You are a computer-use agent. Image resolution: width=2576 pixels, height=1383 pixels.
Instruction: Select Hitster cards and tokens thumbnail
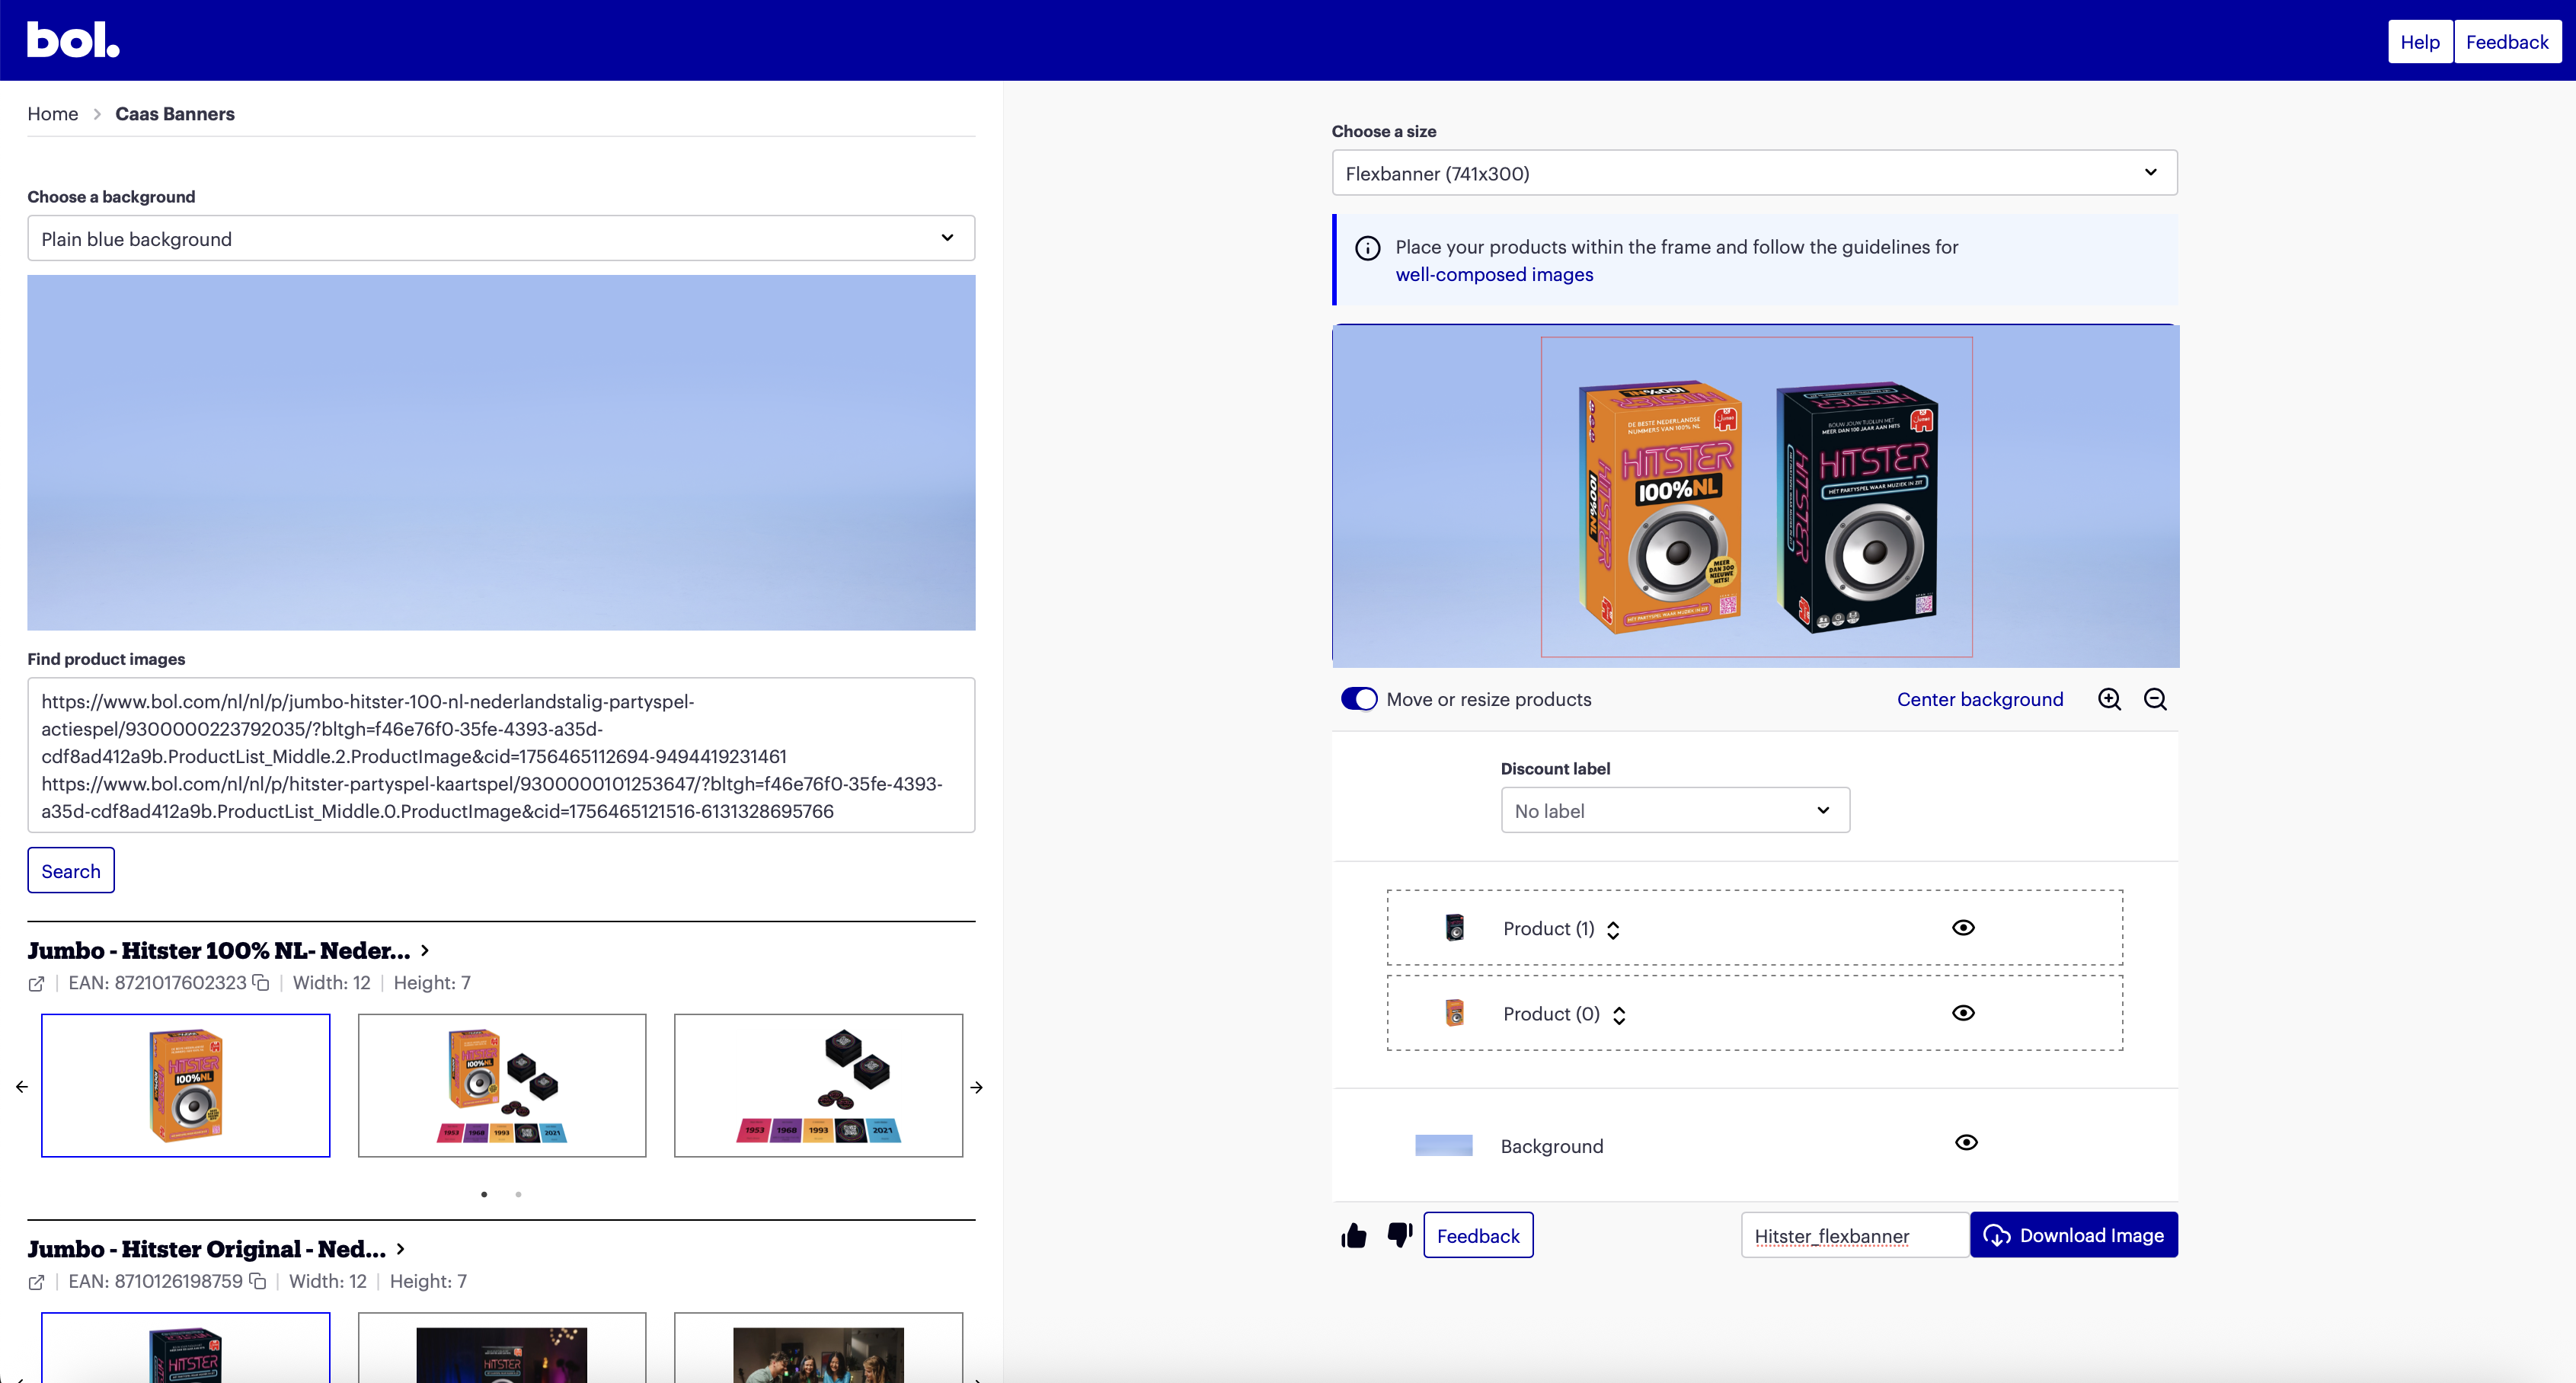tap(818, 1085)
